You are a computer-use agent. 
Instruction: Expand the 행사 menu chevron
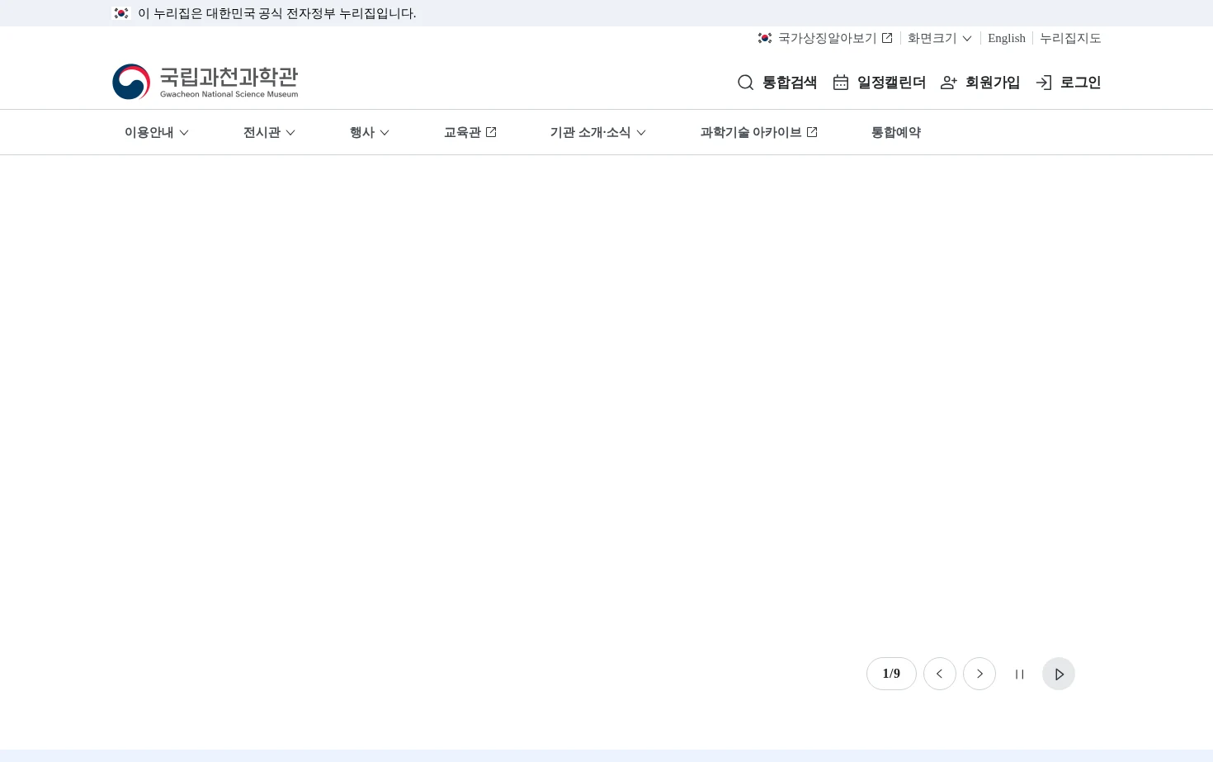[x=385, y=132]
